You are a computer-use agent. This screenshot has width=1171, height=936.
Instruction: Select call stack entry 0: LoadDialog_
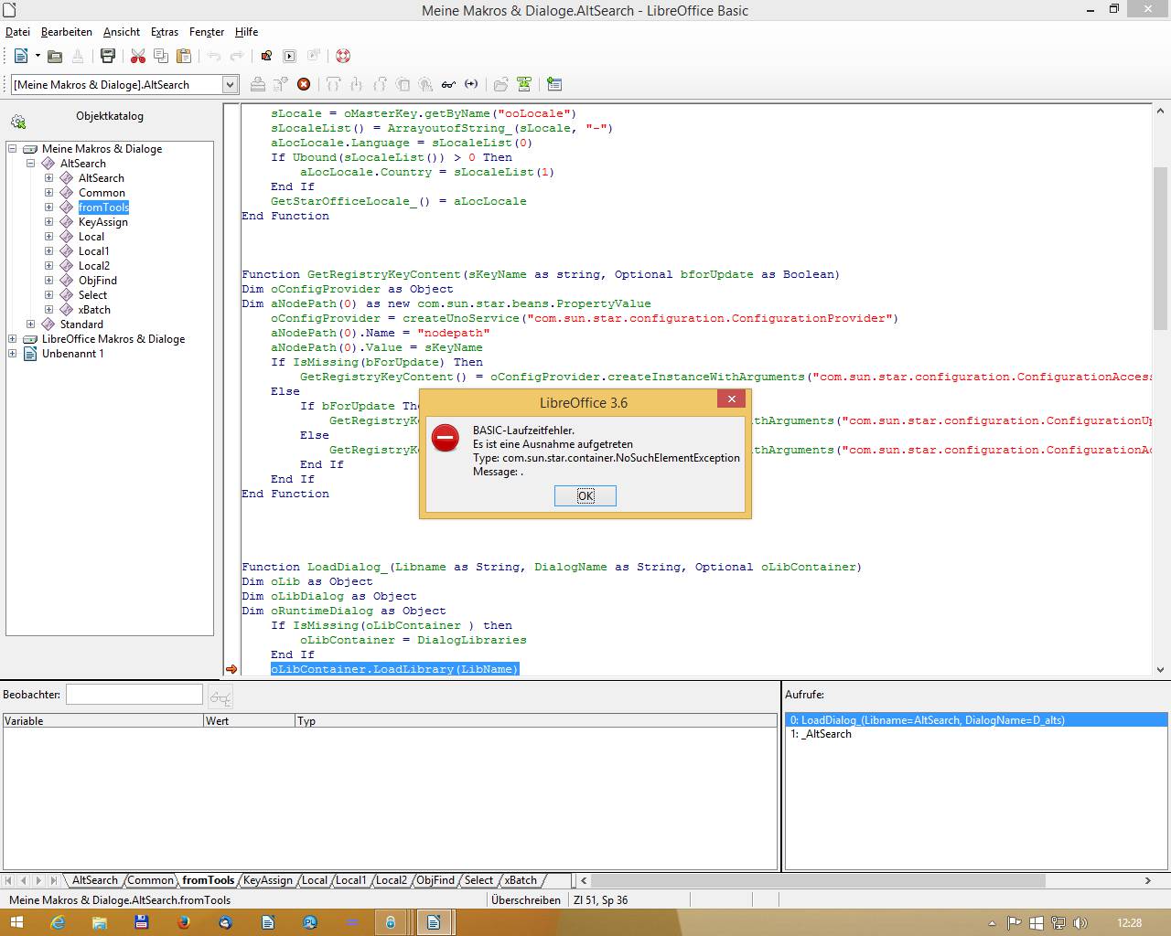pyautogui.click(x=976, y=720)
